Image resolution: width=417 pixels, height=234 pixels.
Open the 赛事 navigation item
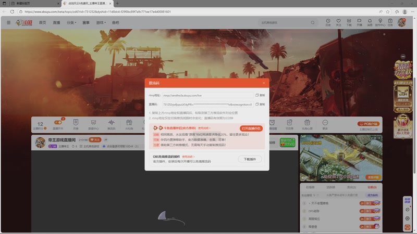click(86, 22)
